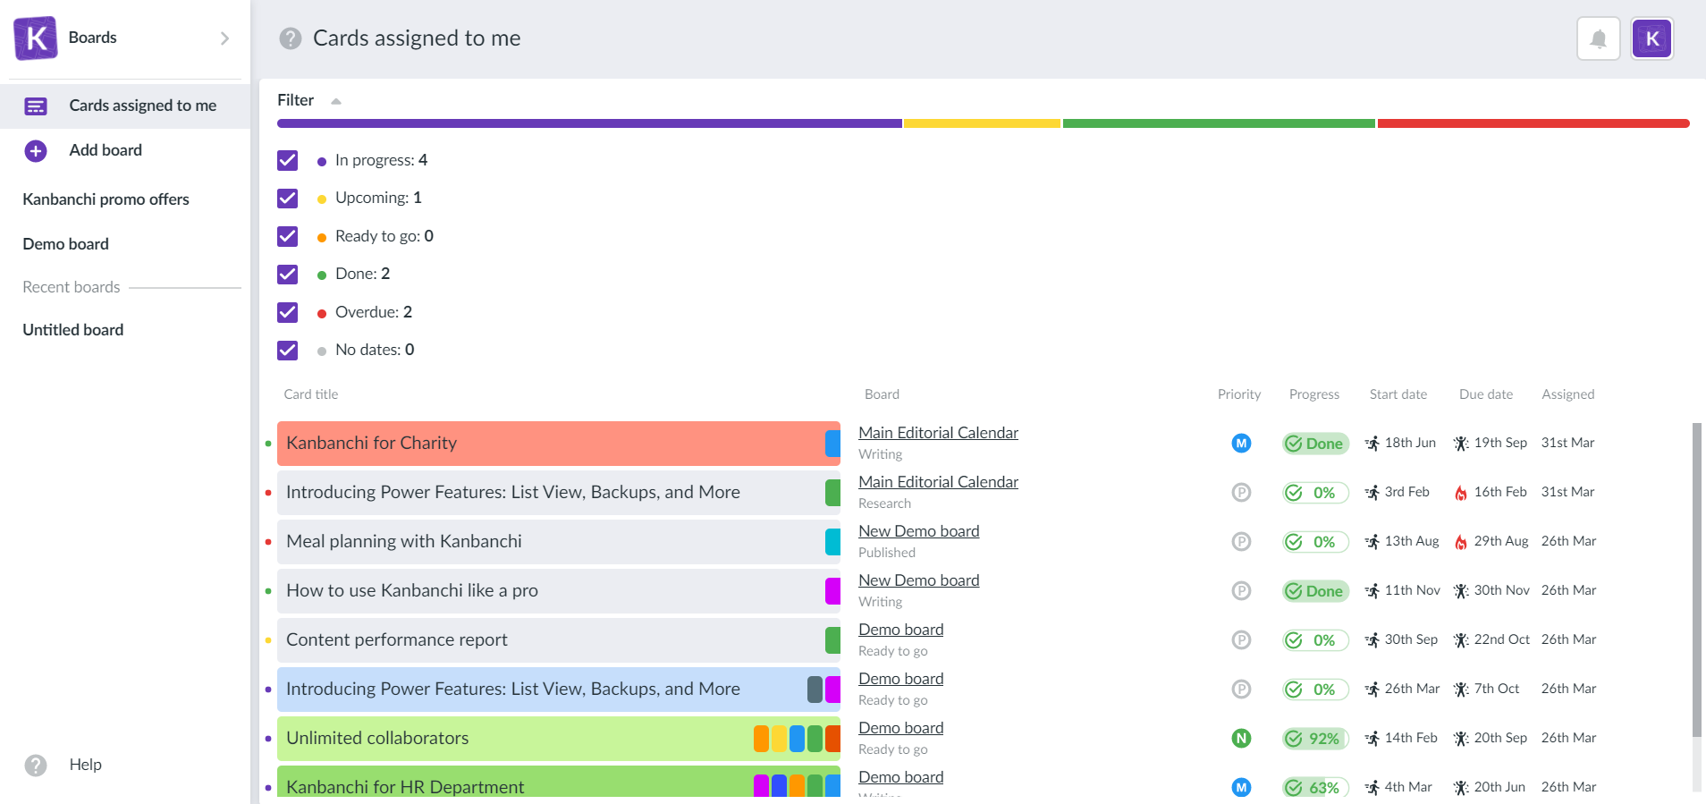The width and height of the screenshot is (1706, 804).
Task: Click the Assigned column header
Action: [1568, 394]
